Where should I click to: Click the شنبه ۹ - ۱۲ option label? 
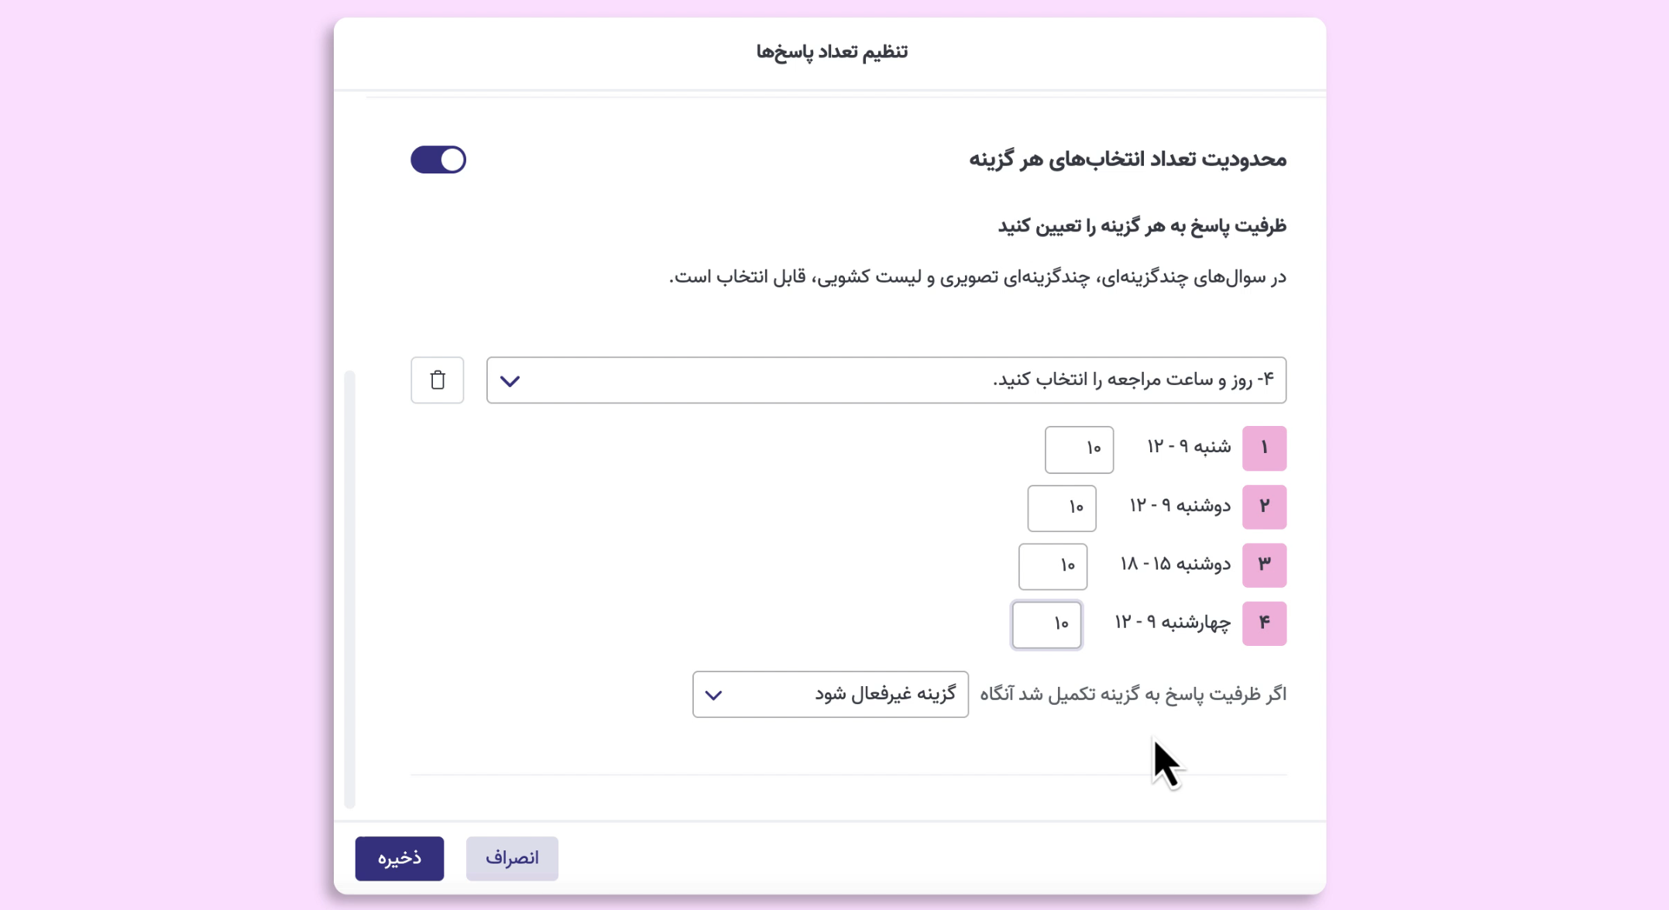1189,448
